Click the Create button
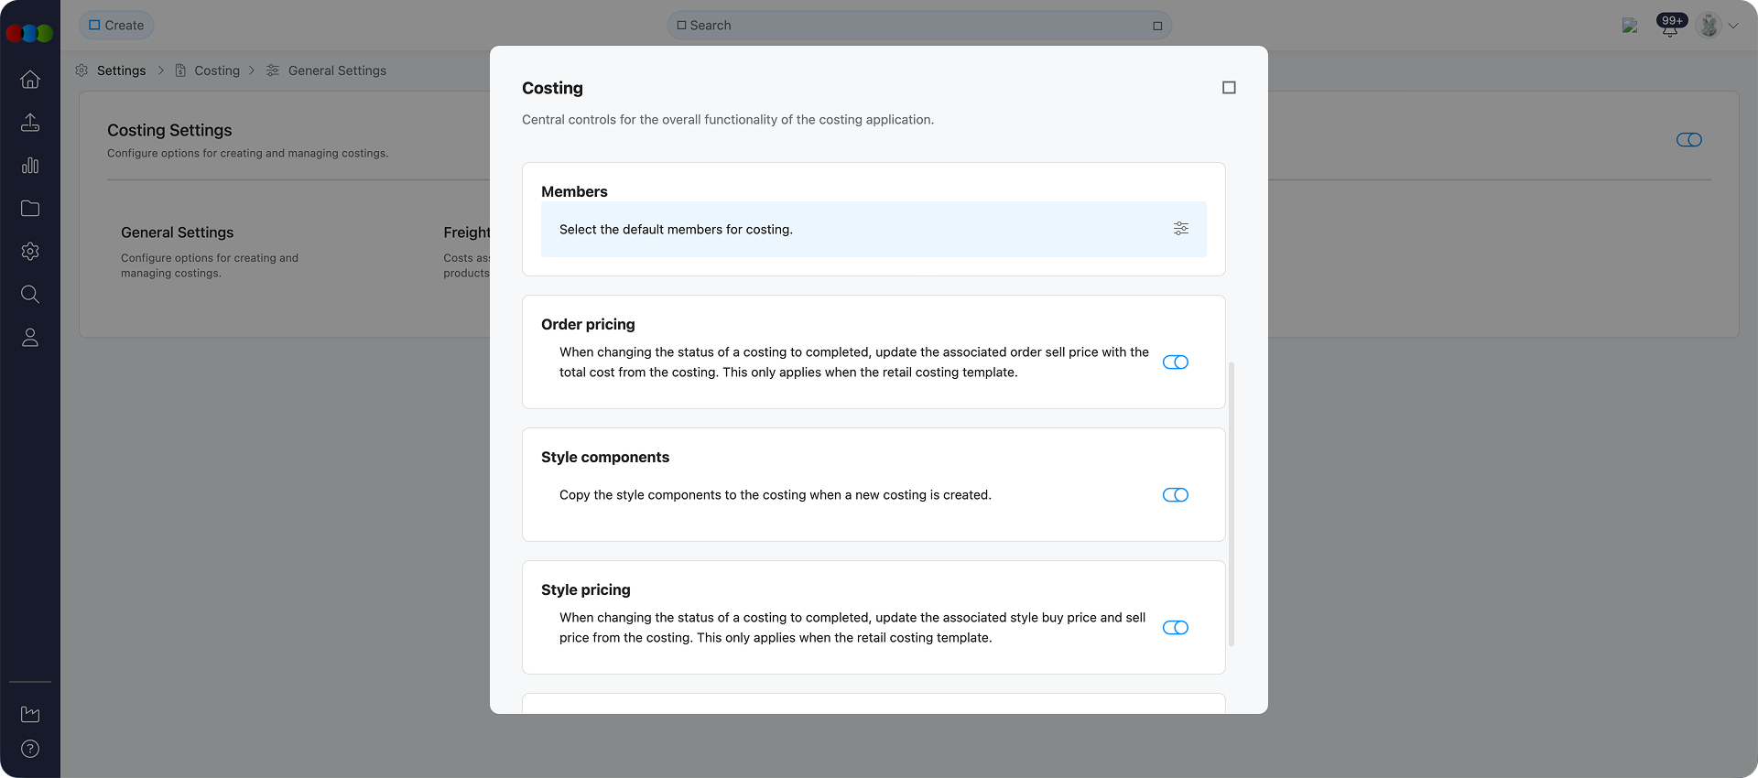This screenshot has height=778, width=1758. click(x=116, y=26)
